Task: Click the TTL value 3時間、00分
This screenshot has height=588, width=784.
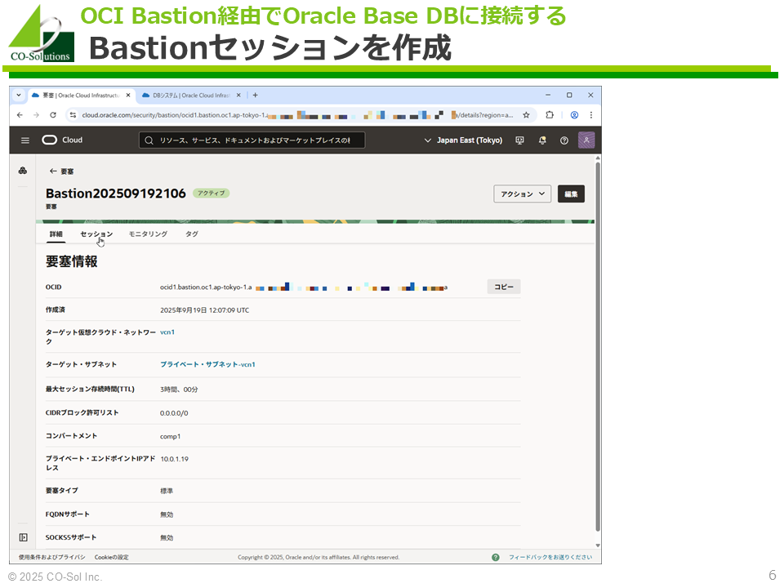Action: 179,390
